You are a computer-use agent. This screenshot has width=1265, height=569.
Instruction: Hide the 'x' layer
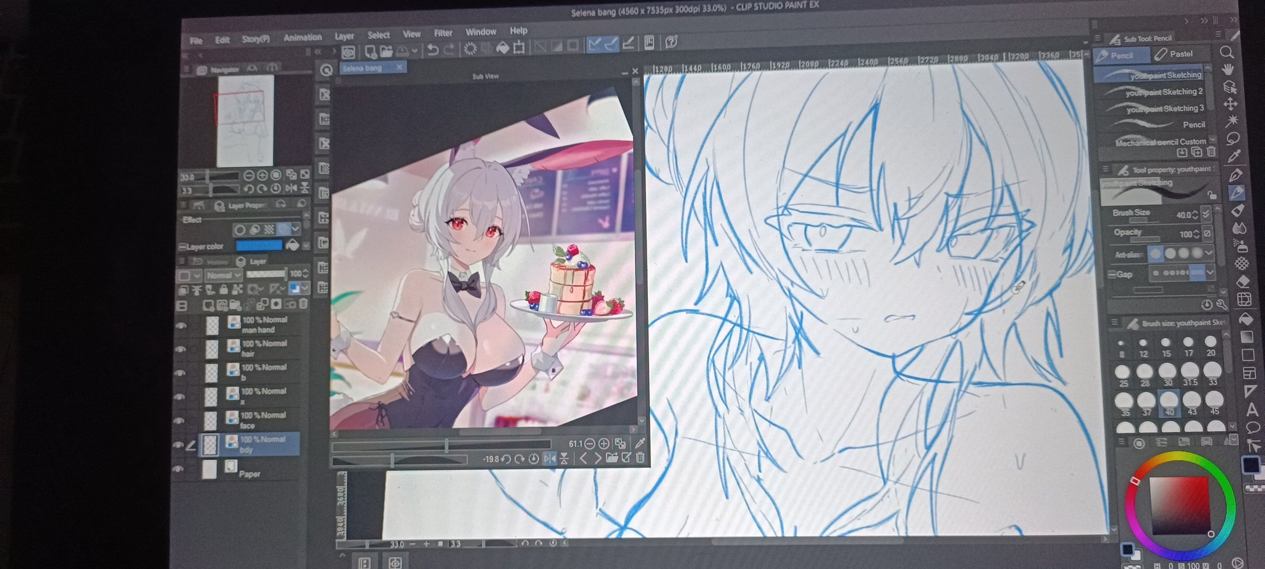click(x=179, y=397)
